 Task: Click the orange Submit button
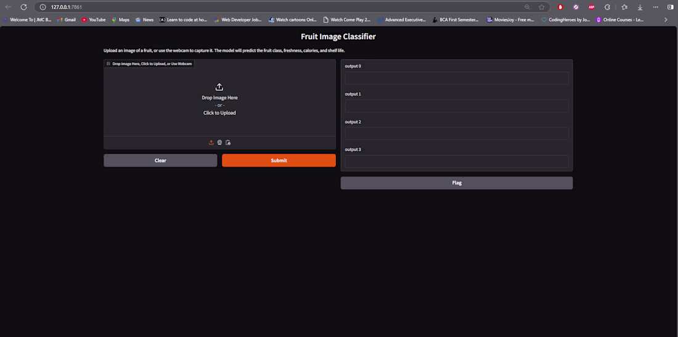pos(279,160)
